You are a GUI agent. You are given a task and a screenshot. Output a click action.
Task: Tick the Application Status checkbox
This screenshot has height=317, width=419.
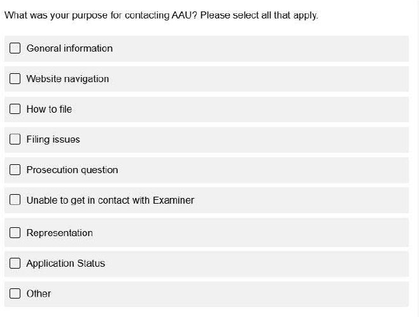[x=15, y=264]
